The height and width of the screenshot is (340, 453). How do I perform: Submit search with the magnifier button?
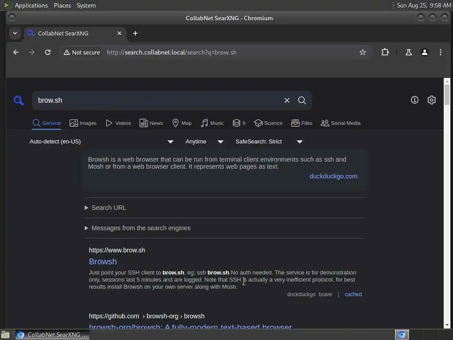(302, 100)
